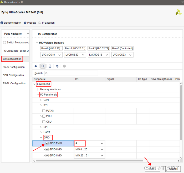Close the Re-customize IP dialog

(x=182, y=2)
